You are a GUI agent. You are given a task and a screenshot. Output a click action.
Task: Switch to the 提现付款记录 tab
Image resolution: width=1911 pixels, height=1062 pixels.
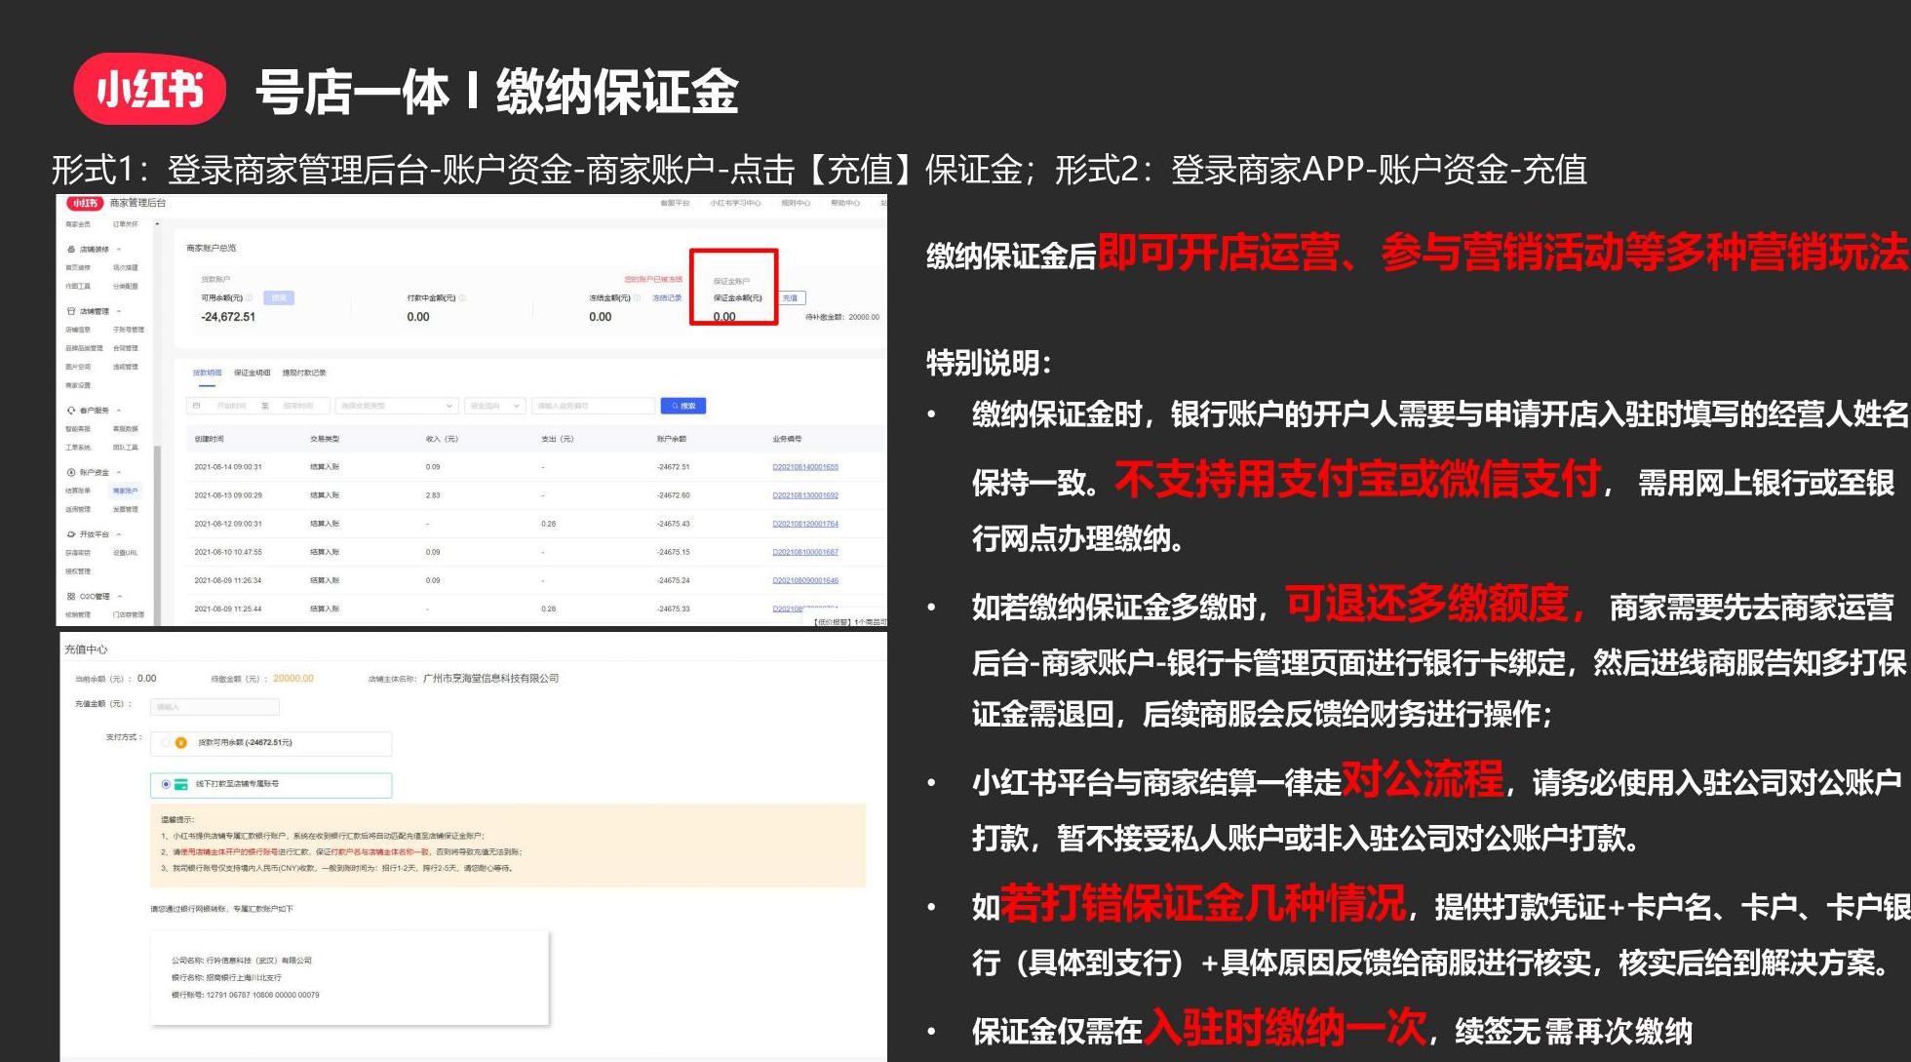click(304, 373)
